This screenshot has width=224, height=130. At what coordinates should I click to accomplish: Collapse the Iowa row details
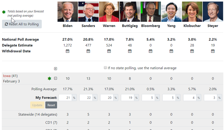point(55,78)
